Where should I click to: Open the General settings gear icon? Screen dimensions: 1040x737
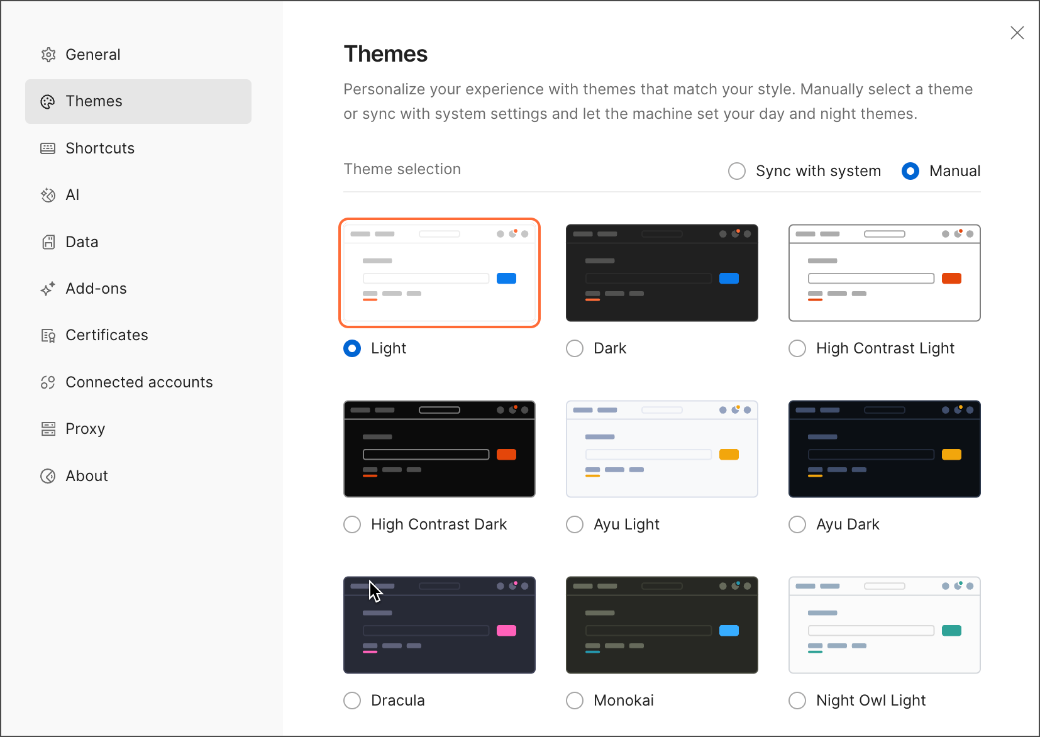click(x=48, y=55)
